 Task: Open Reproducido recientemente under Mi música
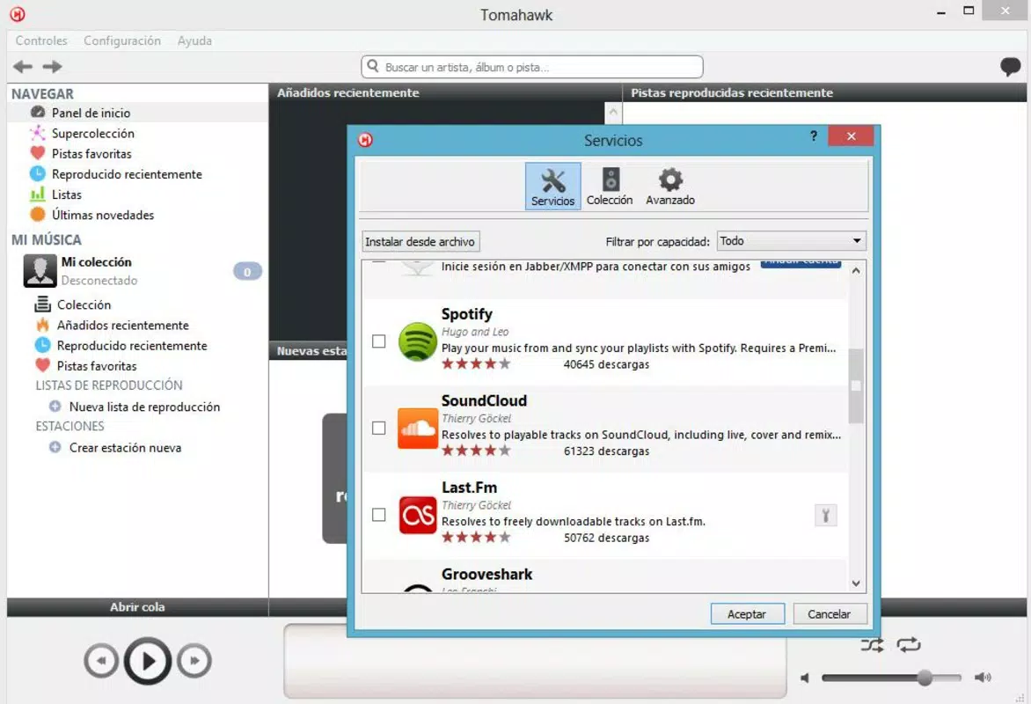point(131,346)
